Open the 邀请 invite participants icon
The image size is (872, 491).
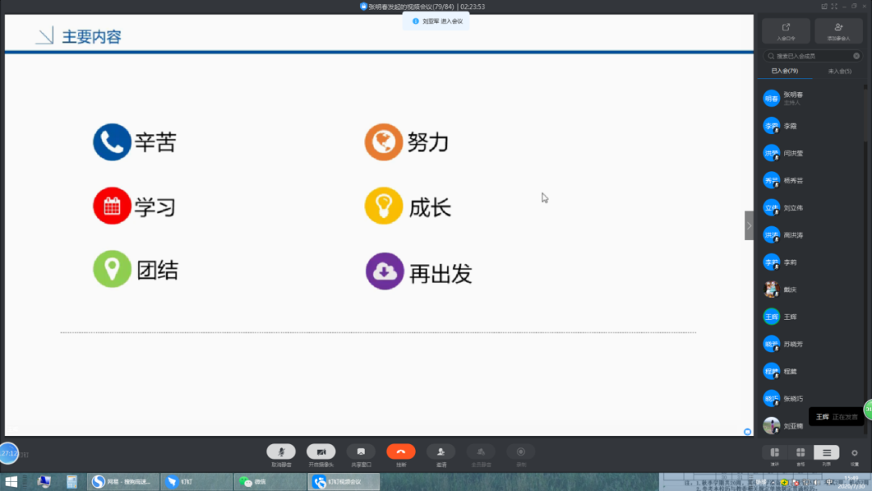tap(441, 452)
